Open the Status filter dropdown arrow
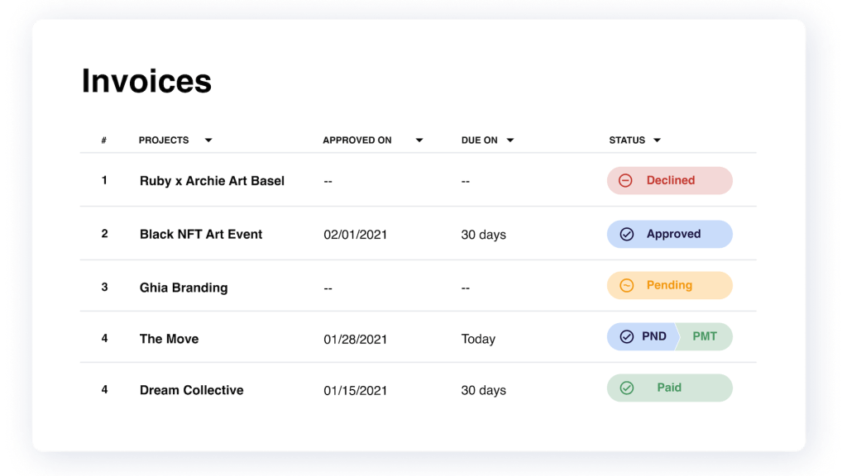Screen dimensions: 847x476 [x=657, y=140]
